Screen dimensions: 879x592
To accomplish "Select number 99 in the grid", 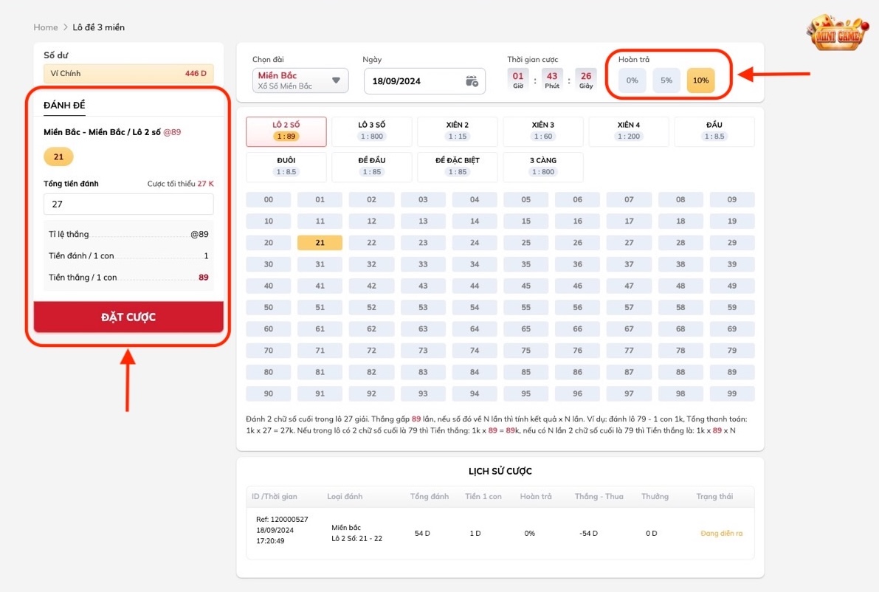I will point(732,393).
